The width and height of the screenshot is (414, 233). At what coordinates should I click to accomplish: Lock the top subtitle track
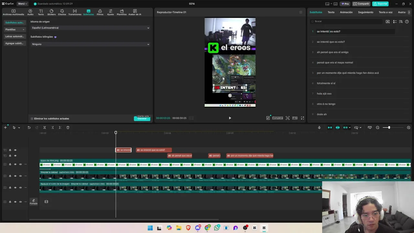point(10,150)
